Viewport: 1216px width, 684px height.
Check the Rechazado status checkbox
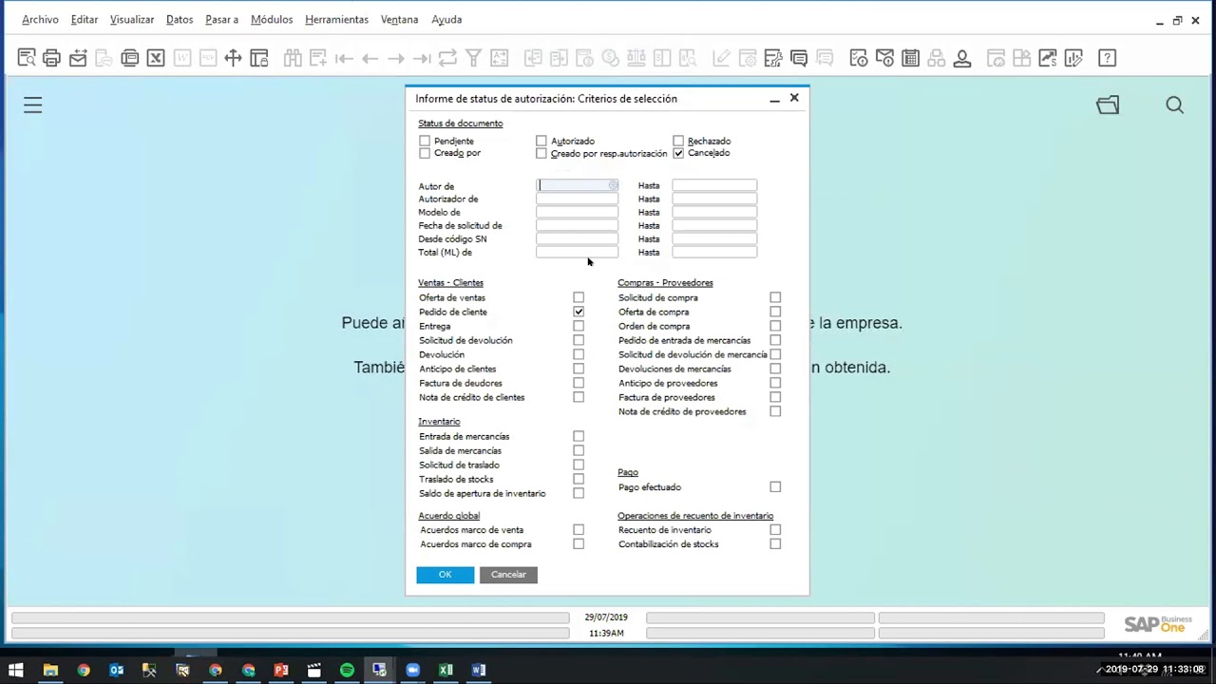[678, 141]
